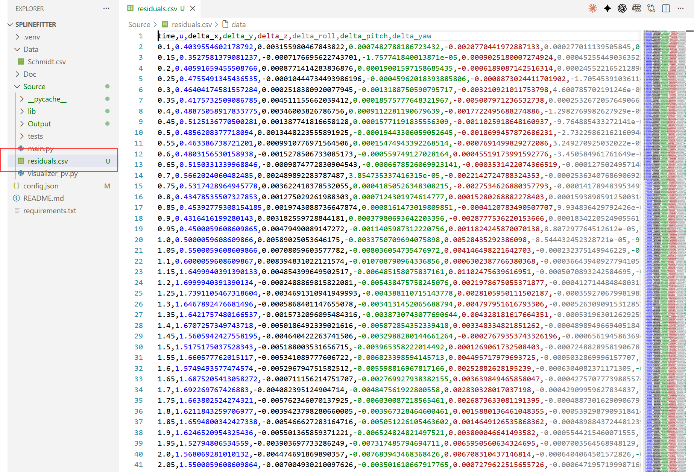
Task: Click the orange Claude starburst icon
Action: (x=593, y=8)
